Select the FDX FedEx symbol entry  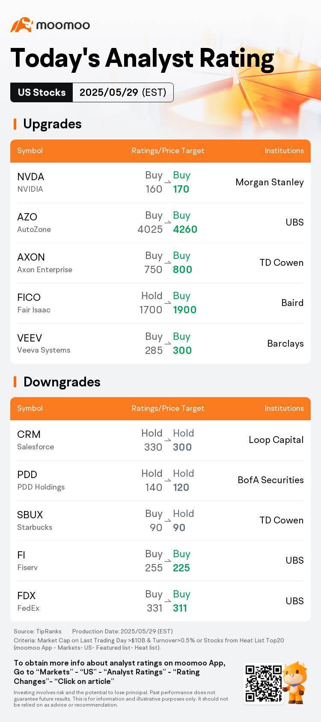[28, 601]
